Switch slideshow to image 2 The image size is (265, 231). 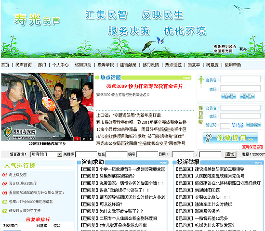84,139
